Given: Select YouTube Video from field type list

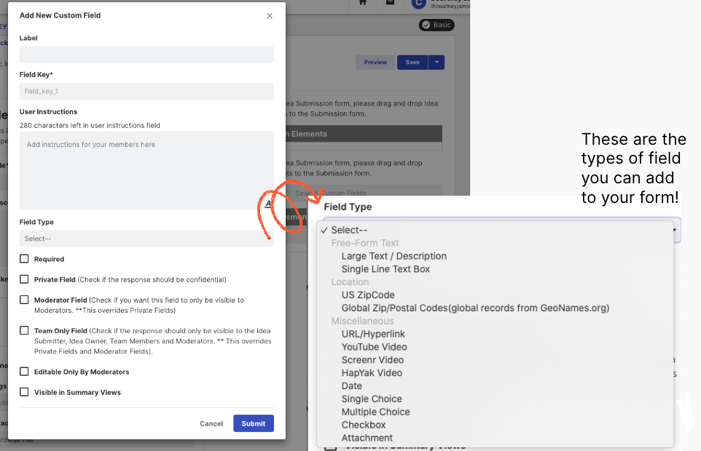Looking at the screenshot, I should 374,347.
